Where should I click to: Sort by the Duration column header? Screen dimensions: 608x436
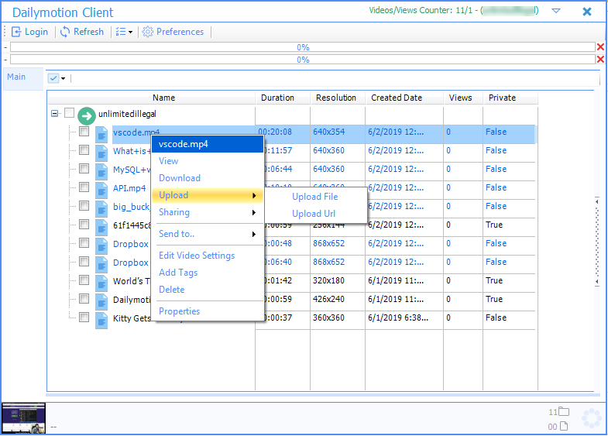click(283, 98)
